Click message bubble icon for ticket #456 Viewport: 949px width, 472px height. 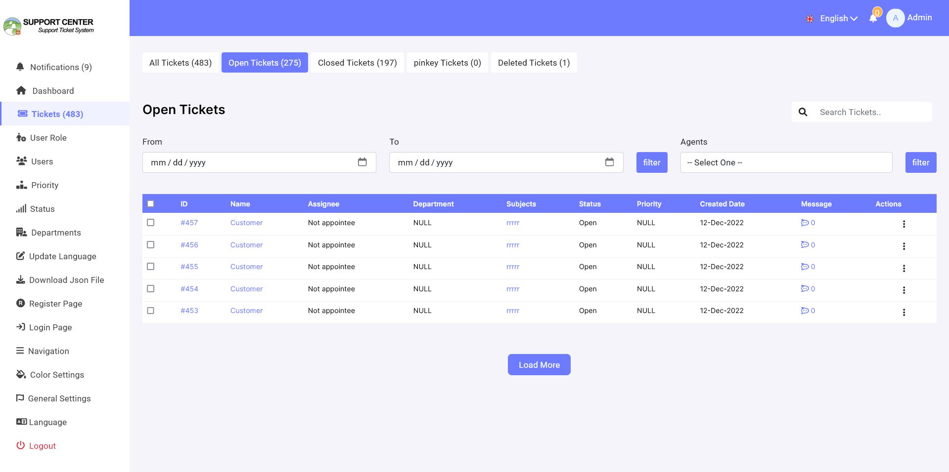click(x=805, y=245)
